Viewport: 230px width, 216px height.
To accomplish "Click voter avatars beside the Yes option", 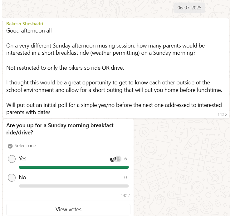I will (x=115, y=159).
